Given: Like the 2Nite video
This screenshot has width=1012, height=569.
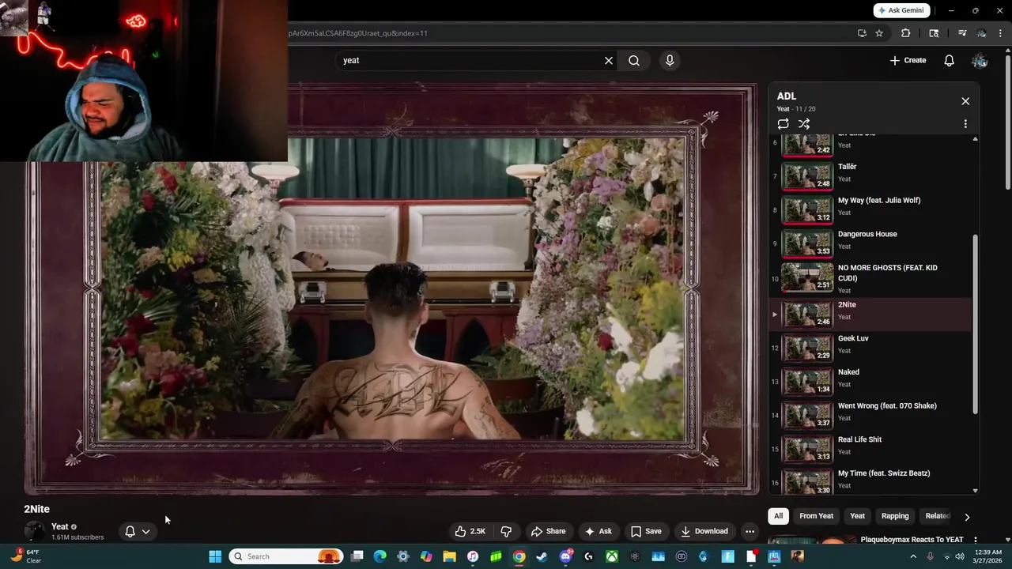Looking at the screenshot, I should (x=470, y=531).
